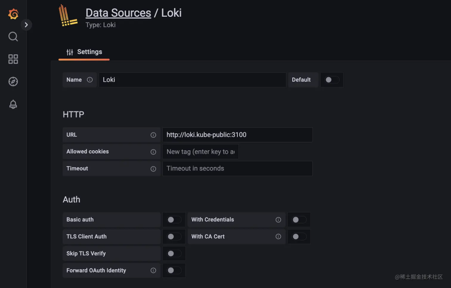
Task: Enable the Forward OAuth Identity toggle
Action: tap(174, 270)
